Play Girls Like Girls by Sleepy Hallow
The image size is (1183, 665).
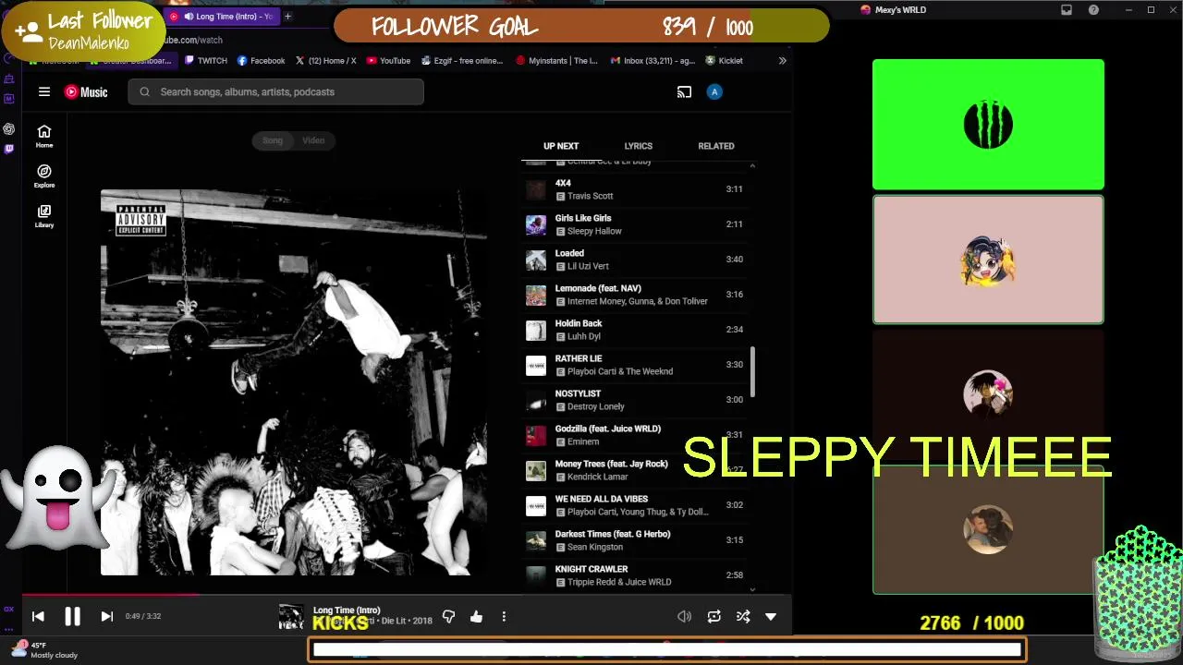635,224
